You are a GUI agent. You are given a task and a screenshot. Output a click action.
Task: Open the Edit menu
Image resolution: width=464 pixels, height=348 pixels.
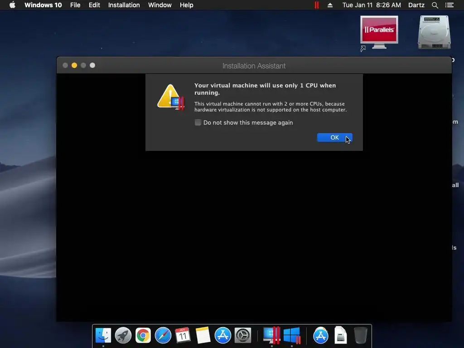point(94,5)
